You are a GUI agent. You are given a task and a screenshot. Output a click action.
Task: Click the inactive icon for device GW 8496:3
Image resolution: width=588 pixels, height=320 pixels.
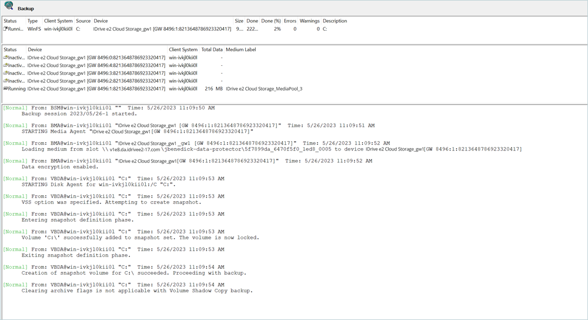(5, 73)
